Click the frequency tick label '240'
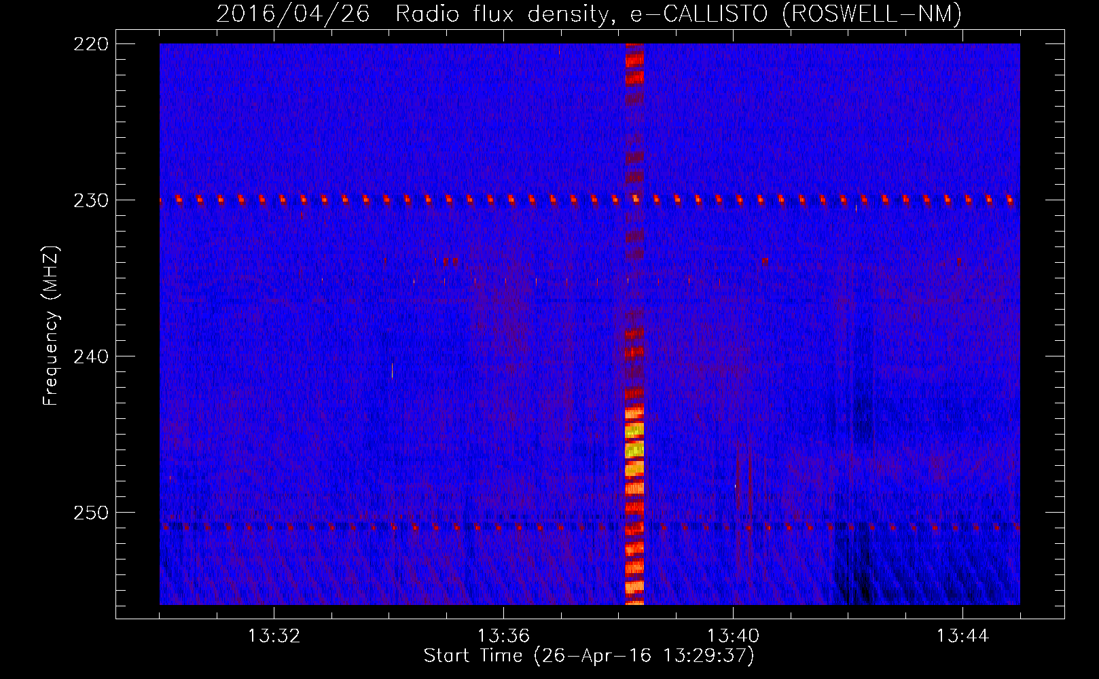Viewport: 1099px width, 679px height. tap(91, 356)
